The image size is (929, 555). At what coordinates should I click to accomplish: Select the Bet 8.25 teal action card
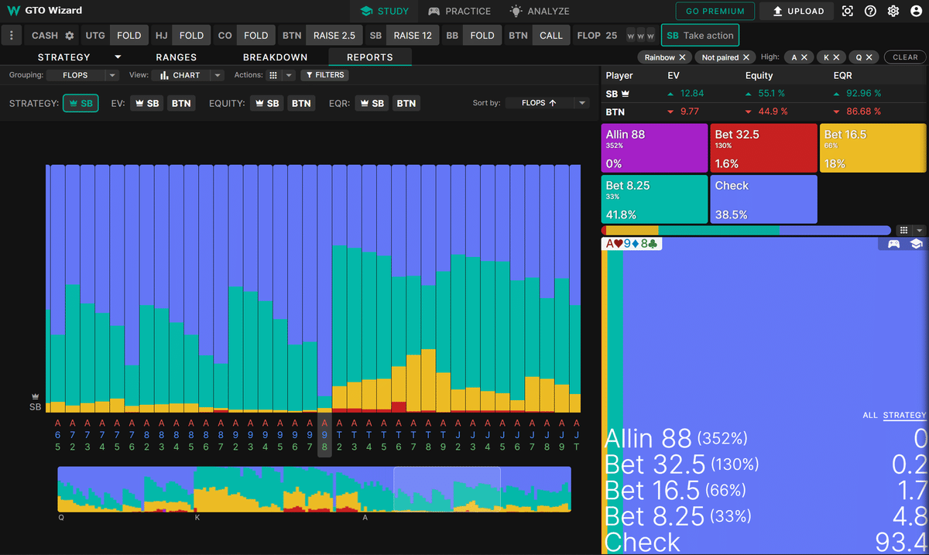[x=654, y=198]
